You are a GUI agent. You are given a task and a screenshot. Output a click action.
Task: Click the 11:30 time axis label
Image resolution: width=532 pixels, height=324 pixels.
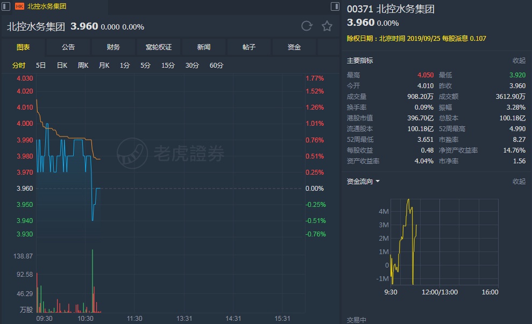(134, 319)
